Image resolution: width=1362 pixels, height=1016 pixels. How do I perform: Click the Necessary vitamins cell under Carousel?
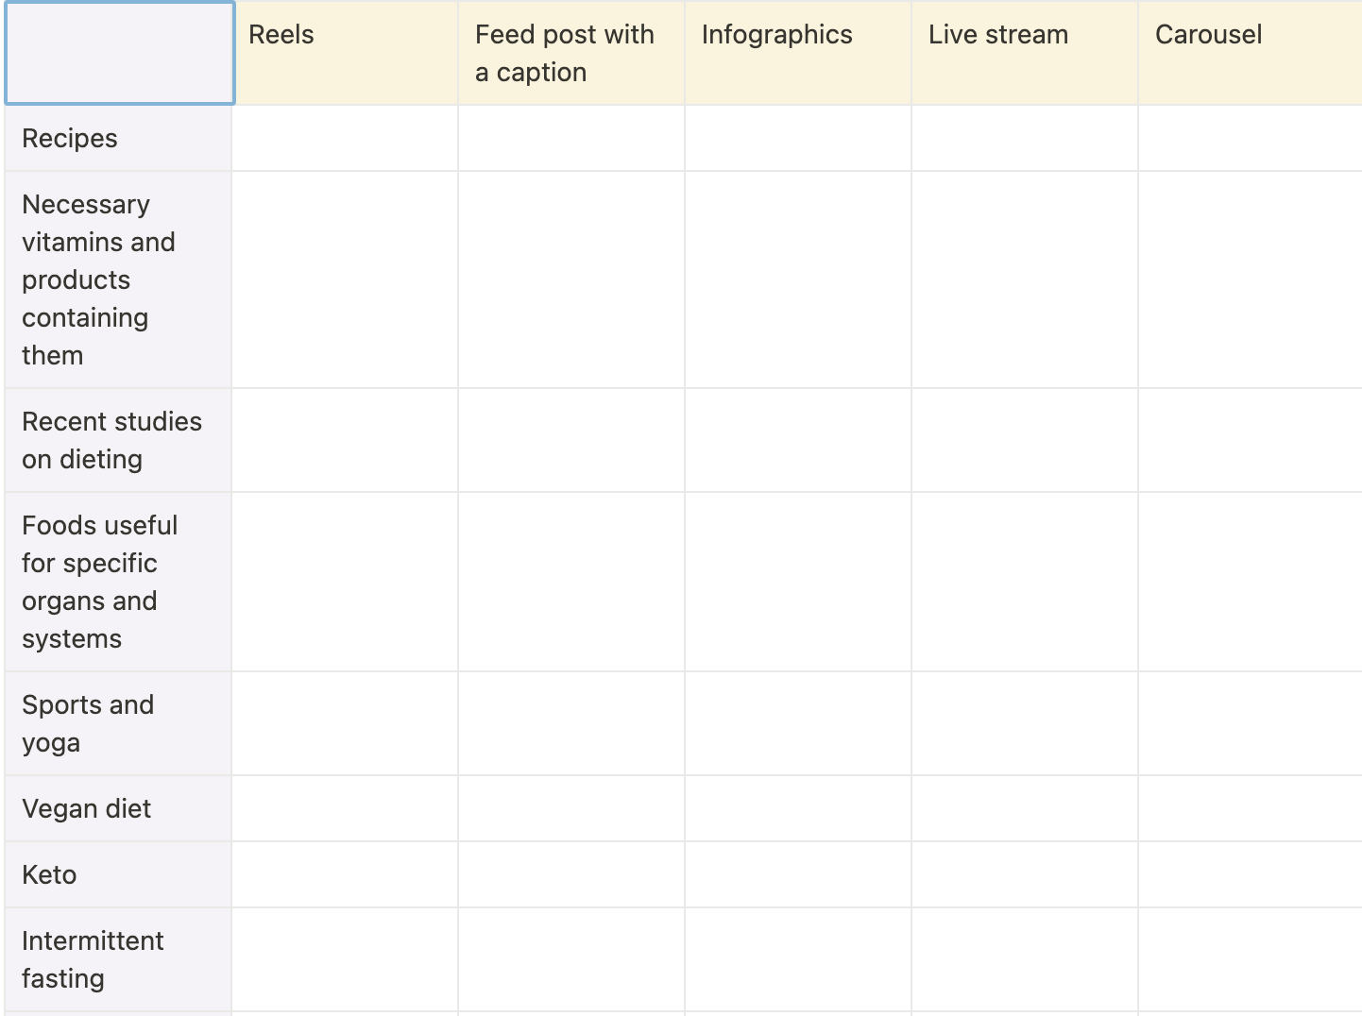pos(1251,279)
